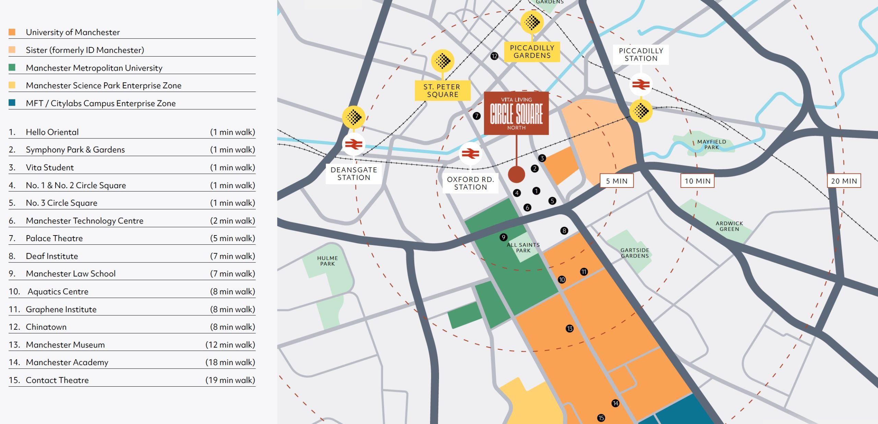Click 'Deaf Institute' list entry
Screen dimensions: 878x424
(52, 256)
